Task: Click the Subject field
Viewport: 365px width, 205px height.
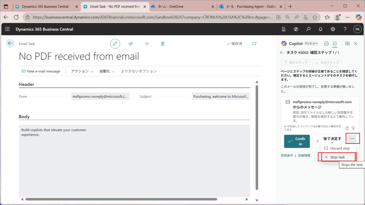Action: pos(221,97)
